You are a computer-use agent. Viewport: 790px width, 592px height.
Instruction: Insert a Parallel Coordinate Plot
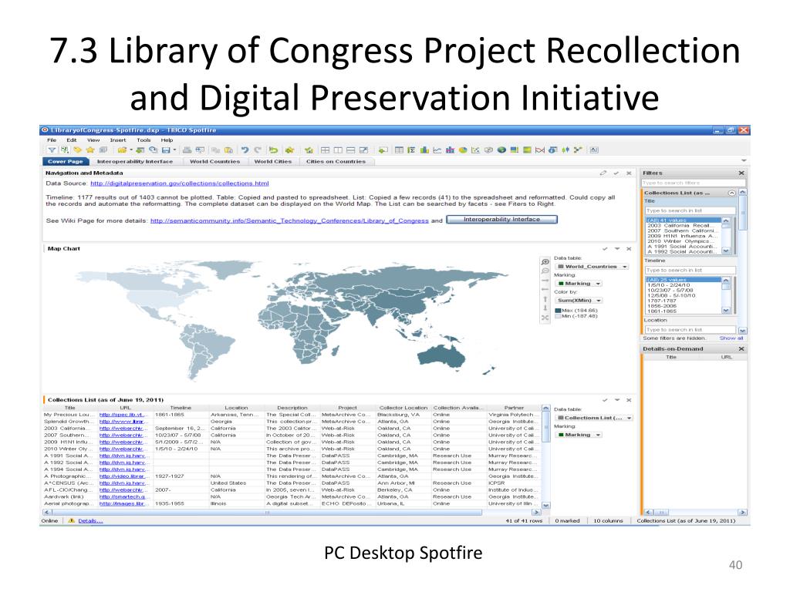(x=539, y=150)
